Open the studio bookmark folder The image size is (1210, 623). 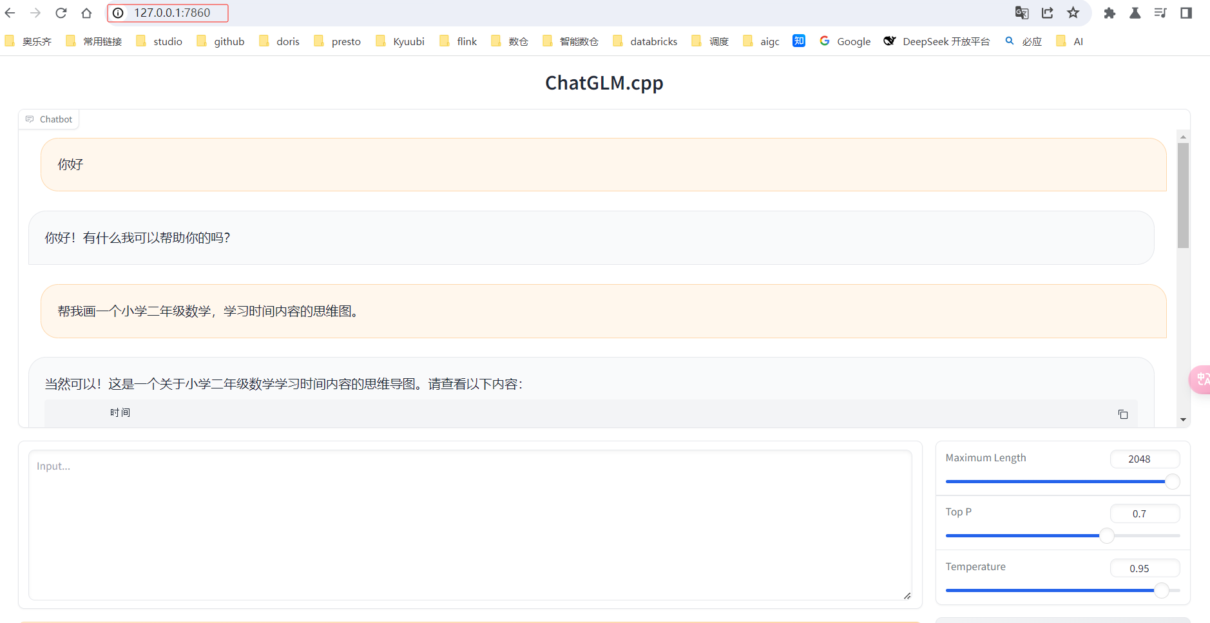(x=159, y=41)
